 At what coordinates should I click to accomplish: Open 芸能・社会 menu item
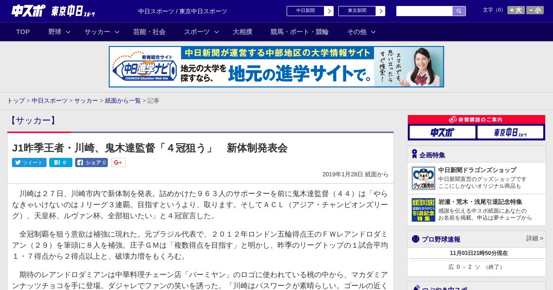[x=149, y=32]
